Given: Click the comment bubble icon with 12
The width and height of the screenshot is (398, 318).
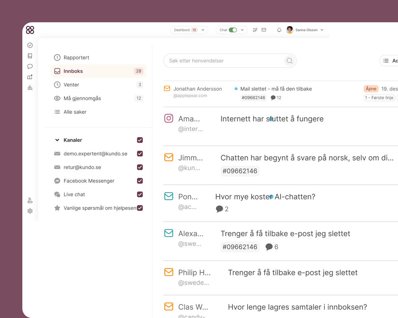Looking at the screenshot, I should coord(273,98).
